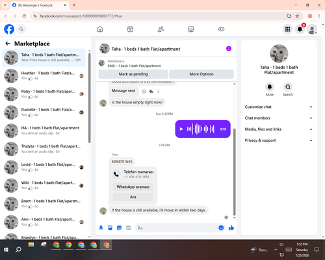This screenshot has height=260, width=325.
Task: Open Ann conversation in chat list
Action: tap(44, 222)
